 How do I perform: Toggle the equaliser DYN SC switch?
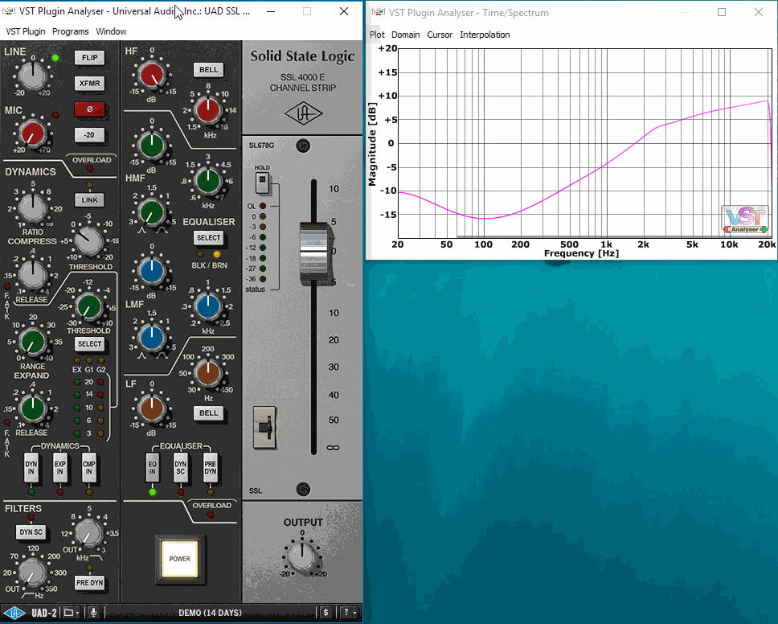tap(181, 468)
